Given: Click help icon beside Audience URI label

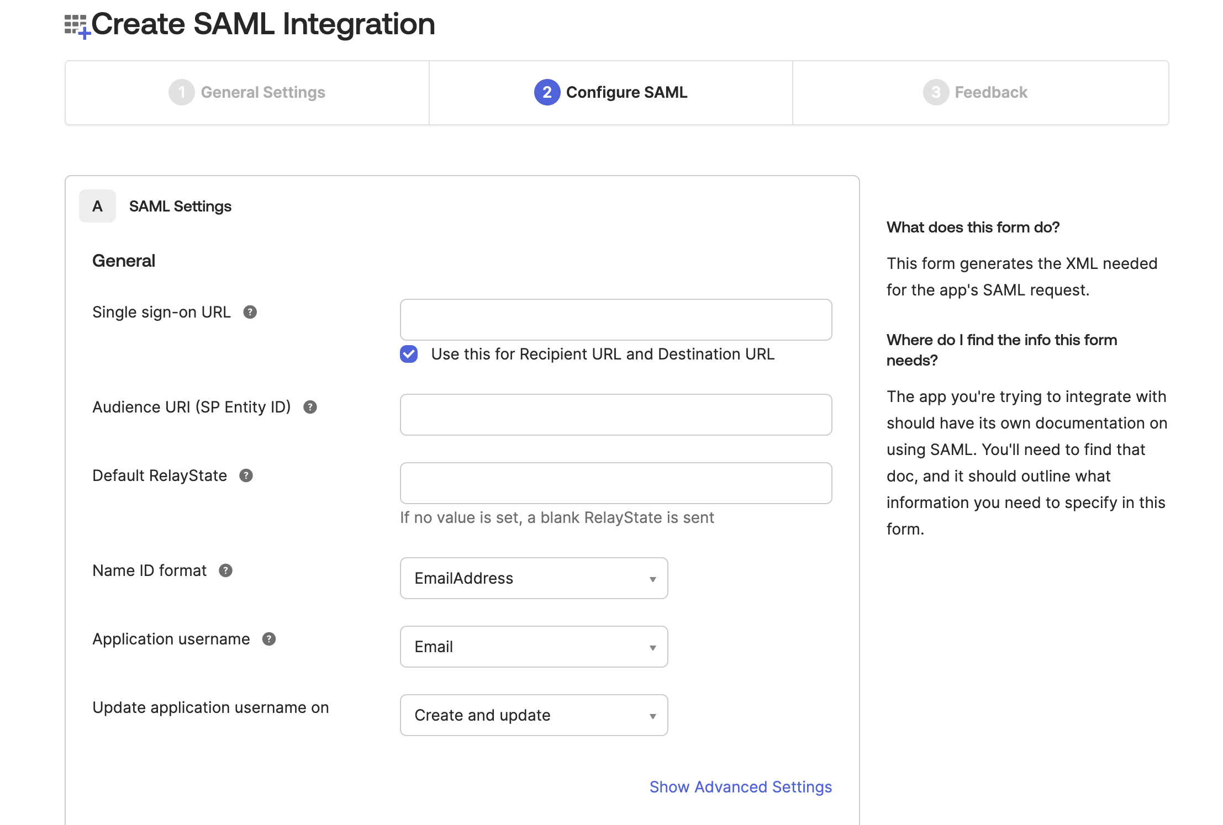Looking at the screenshot, I should coord(310,408).
